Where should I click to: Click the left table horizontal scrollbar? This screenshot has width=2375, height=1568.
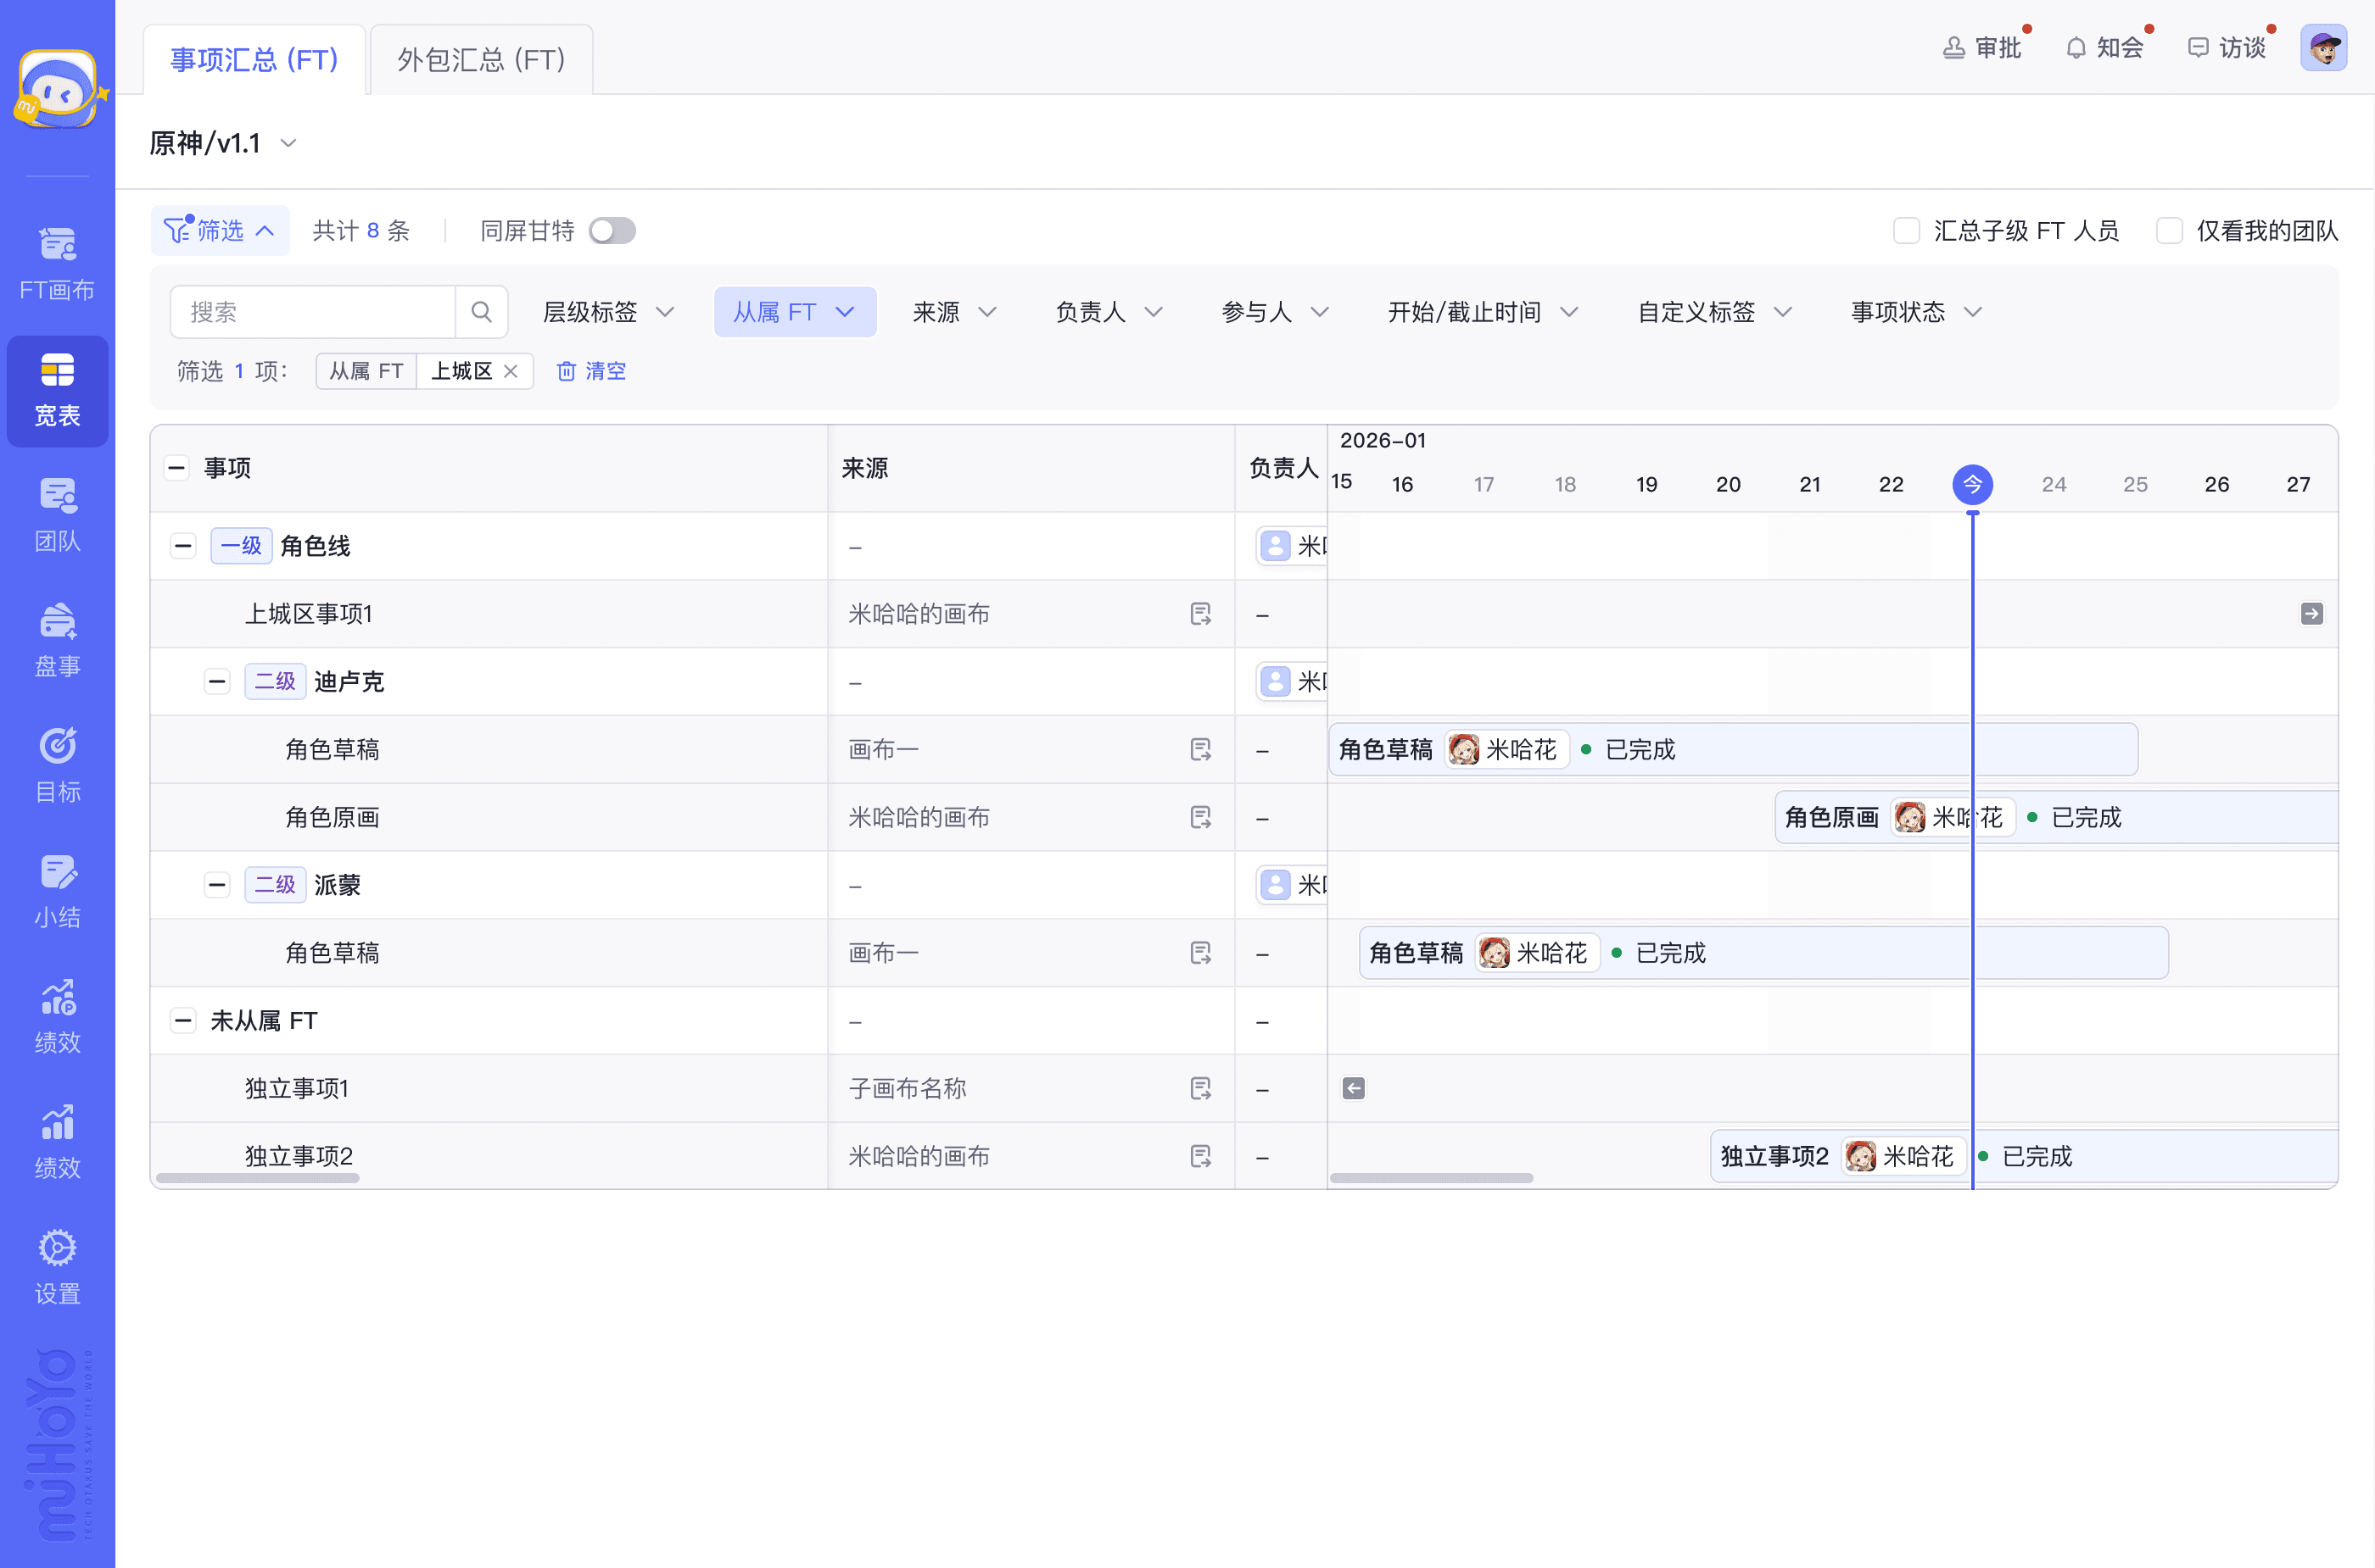pos(258,1178)
